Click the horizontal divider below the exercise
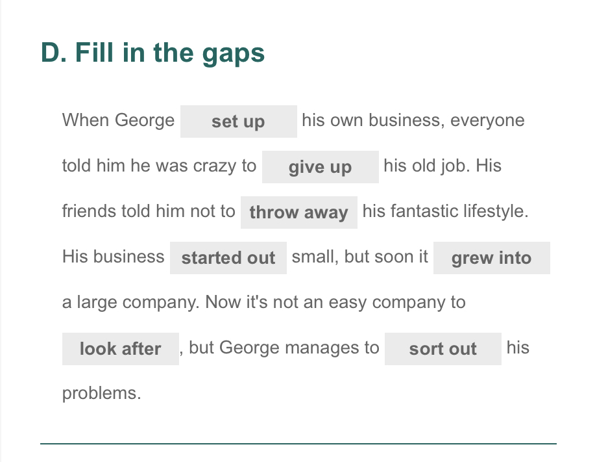The image size is (595, 462). tap(298, 444)
